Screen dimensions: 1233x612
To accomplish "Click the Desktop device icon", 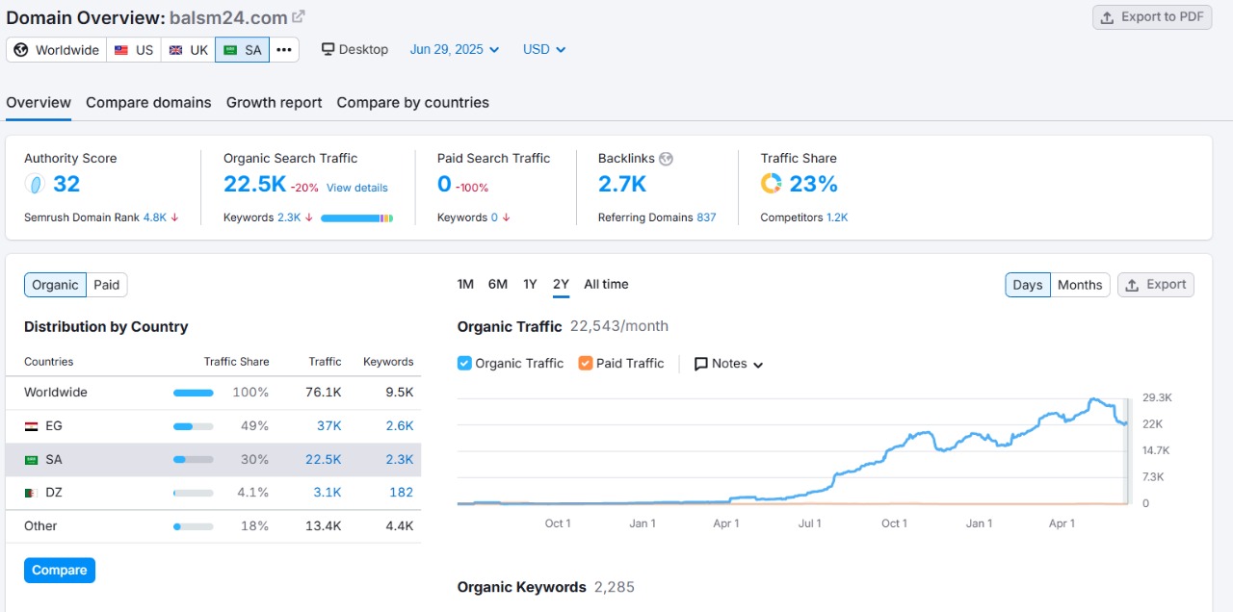I will tap(328, 48).
